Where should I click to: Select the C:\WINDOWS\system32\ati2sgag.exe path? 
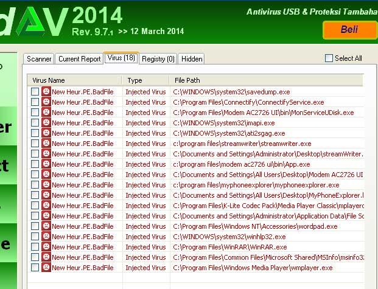[x=229, y=133]
